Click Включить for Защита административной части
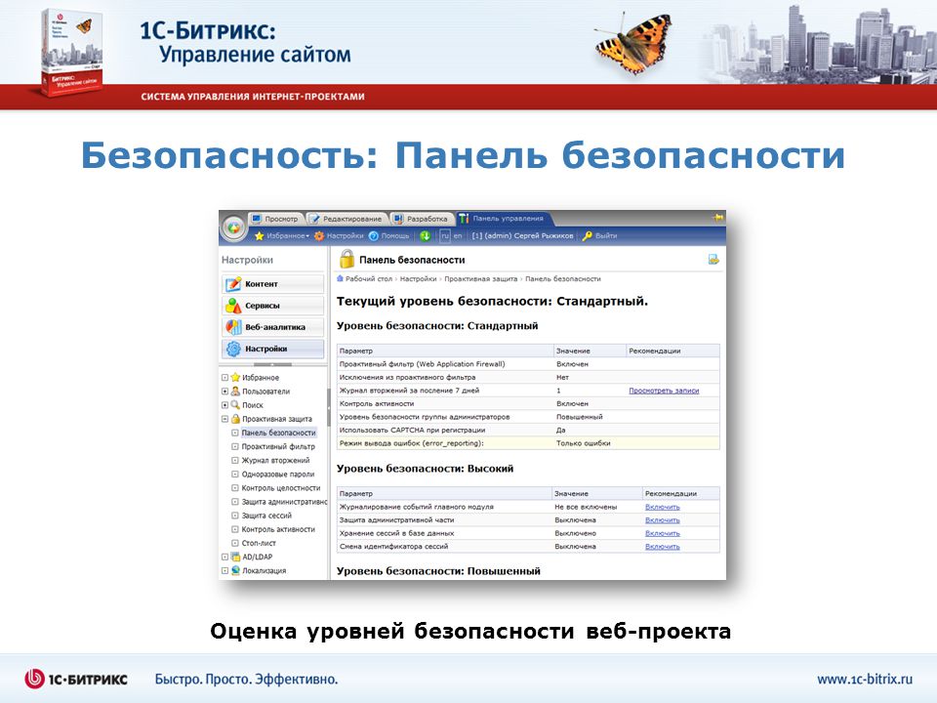 (663, 520)
